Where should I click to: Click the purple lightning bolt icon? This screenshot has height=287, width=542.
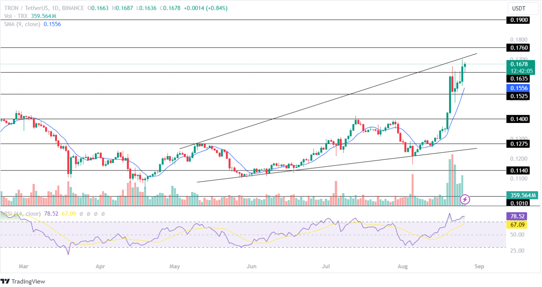[465, 199]
